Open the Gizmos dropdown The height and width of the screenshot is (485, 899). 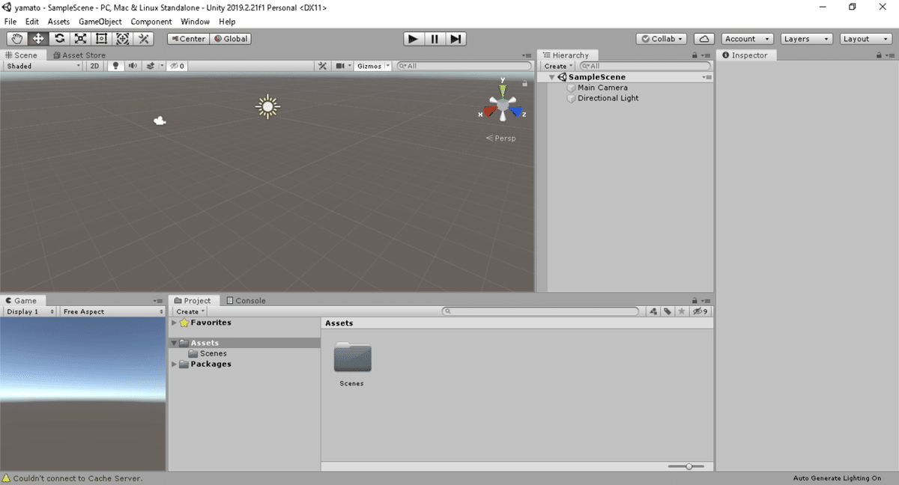[372, 66]
